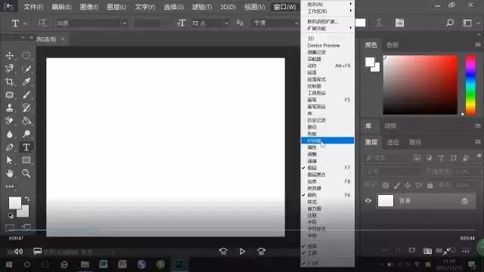Toggle Quick Mask mode below color swatches
The image size is (484, 272).
[x=10, y=227]
